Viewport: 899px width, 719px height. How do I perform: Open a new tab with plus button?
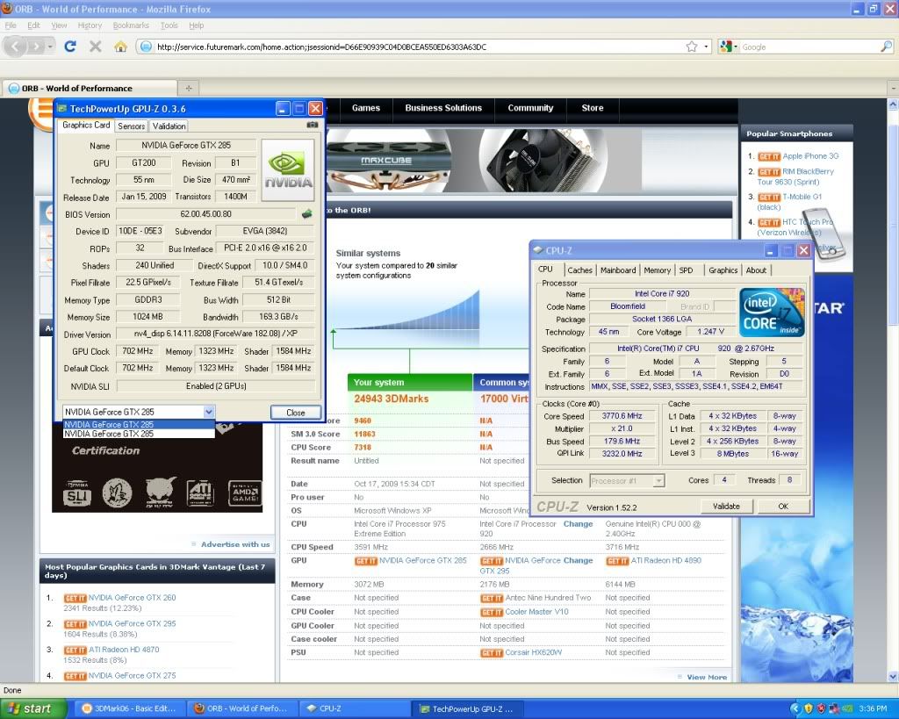189,88
